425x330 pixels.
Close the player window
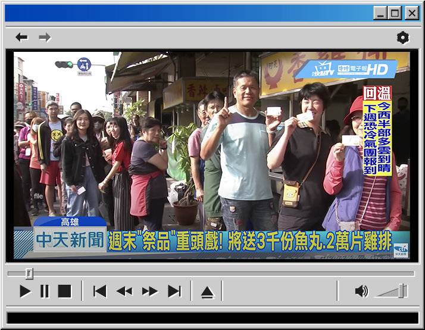coord(412,13)
